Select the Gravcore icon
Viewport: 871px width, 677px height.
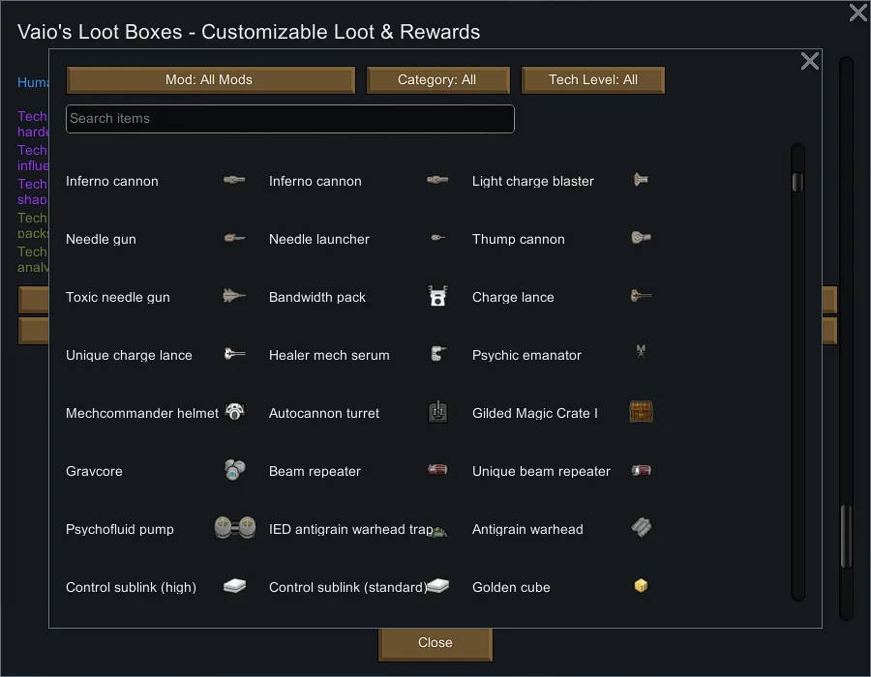pyautogui.click(x=234, y=470)
